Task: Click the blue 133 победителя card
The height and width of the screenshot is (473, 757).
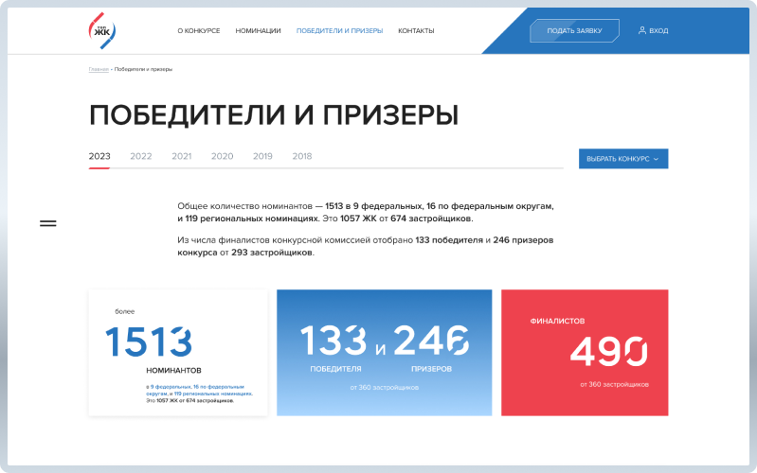Action: point(384,352)
